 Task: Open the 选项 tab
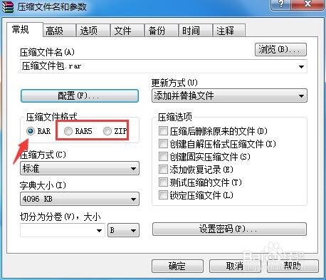click(x=93, y=31)
